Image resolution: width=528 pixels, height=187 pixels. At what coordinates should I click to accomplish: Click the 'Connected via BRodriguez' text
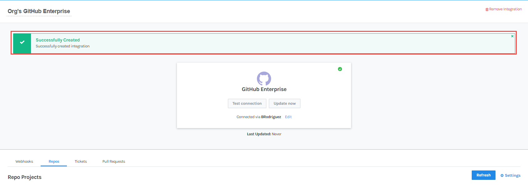coord(259,117)
